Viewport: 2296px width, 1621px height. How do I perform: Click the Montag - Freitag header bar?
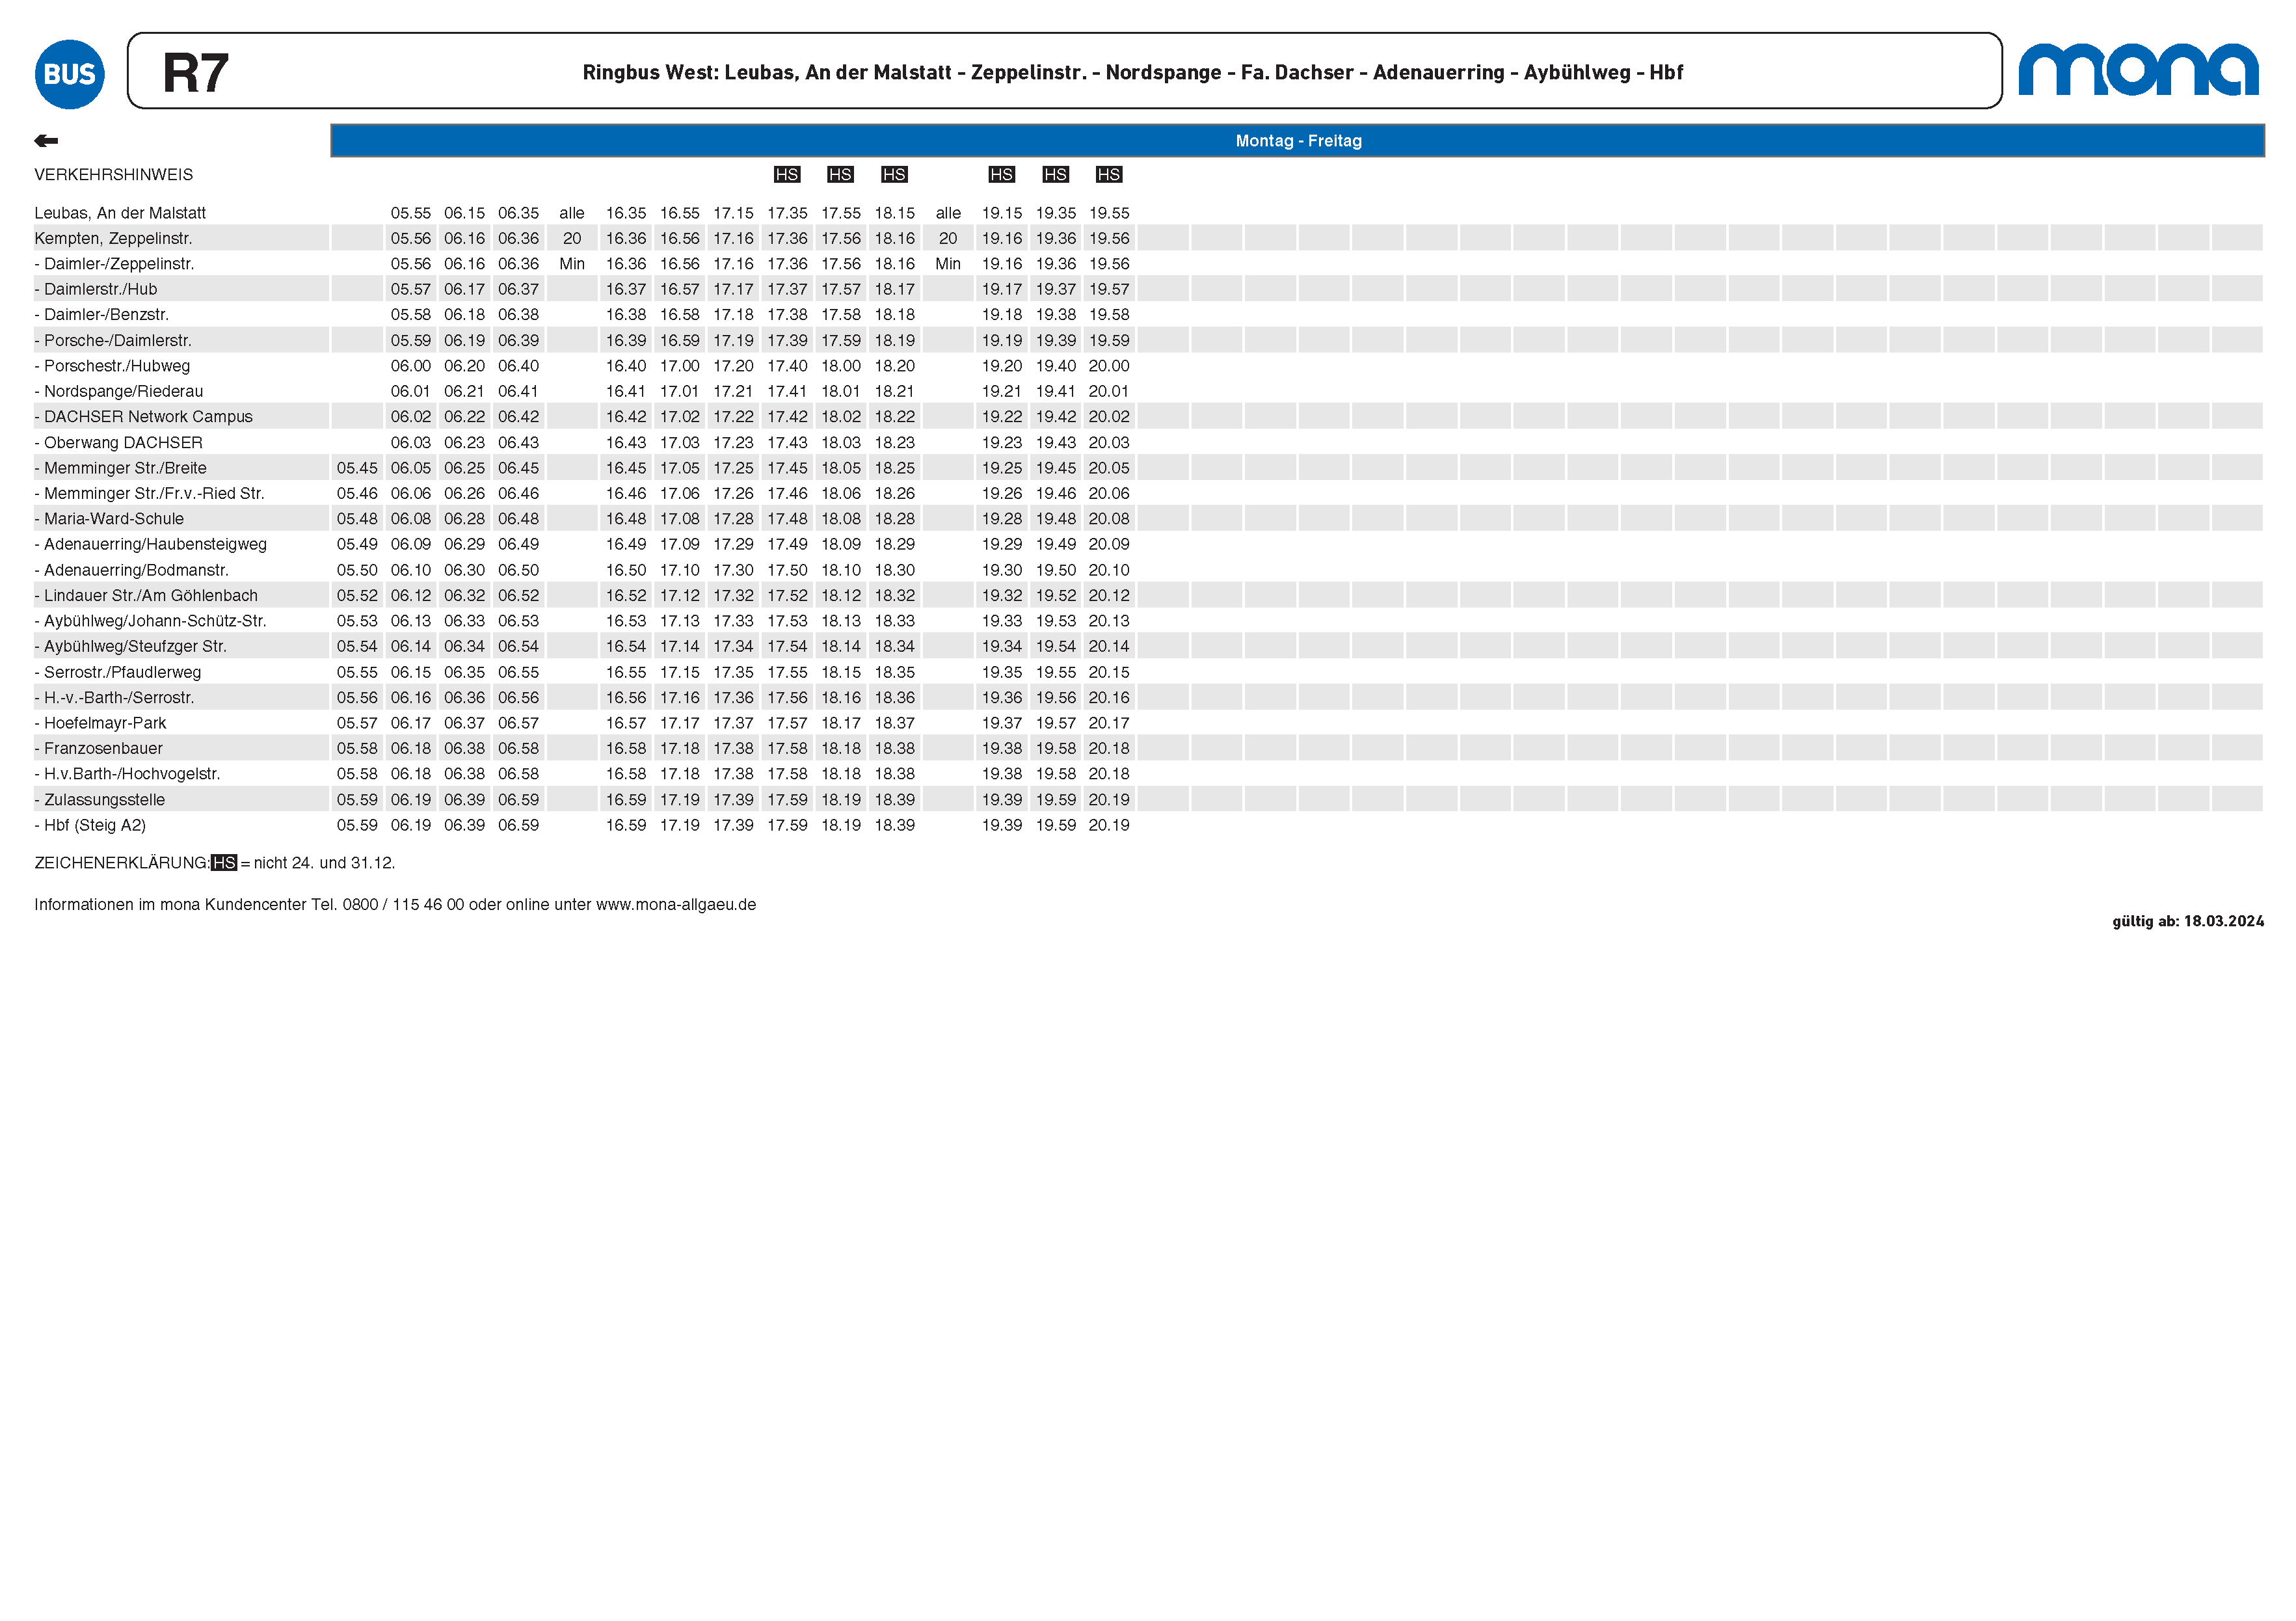(x=1297, y=141)
